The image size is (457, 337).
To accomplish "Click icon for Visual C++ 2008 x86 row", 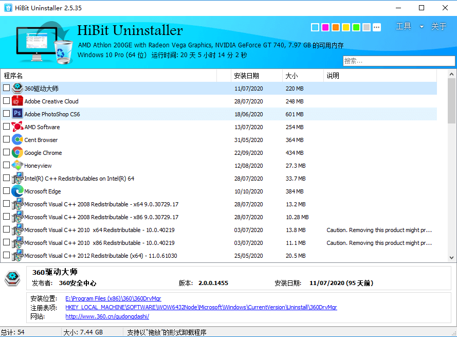I will pyautogui.click(x=17, y=217).
